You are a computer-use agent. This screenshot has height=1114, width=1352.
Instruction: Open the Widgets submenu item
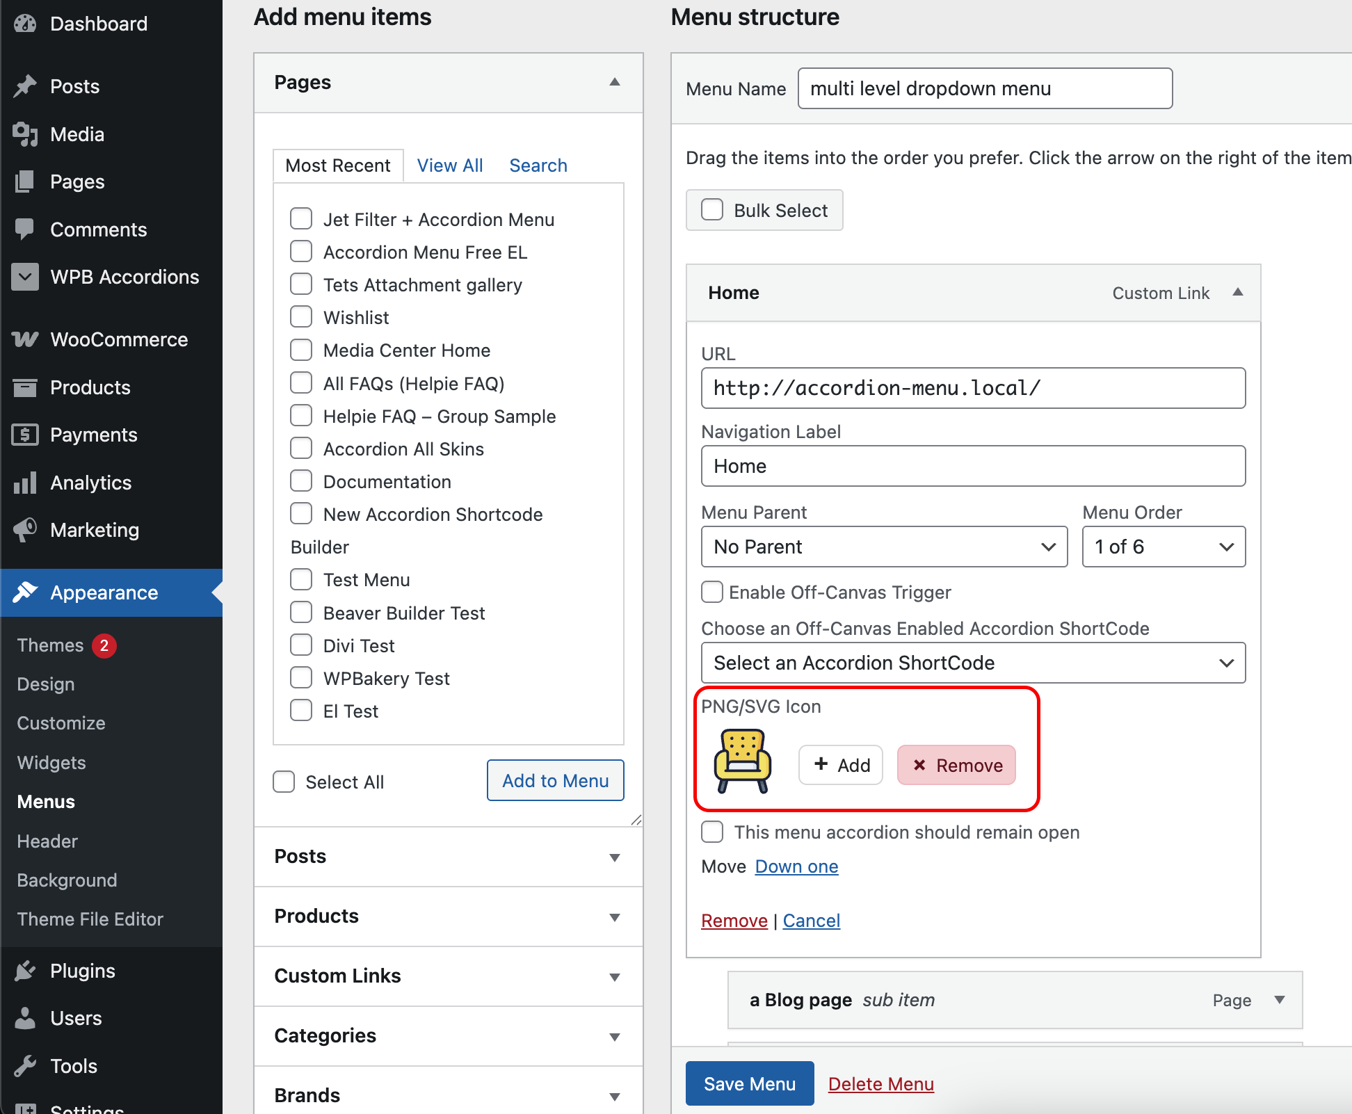click(x=51, y=763)
